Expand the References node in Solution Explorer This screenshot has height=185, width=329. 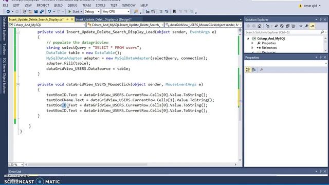coord(252,48)
